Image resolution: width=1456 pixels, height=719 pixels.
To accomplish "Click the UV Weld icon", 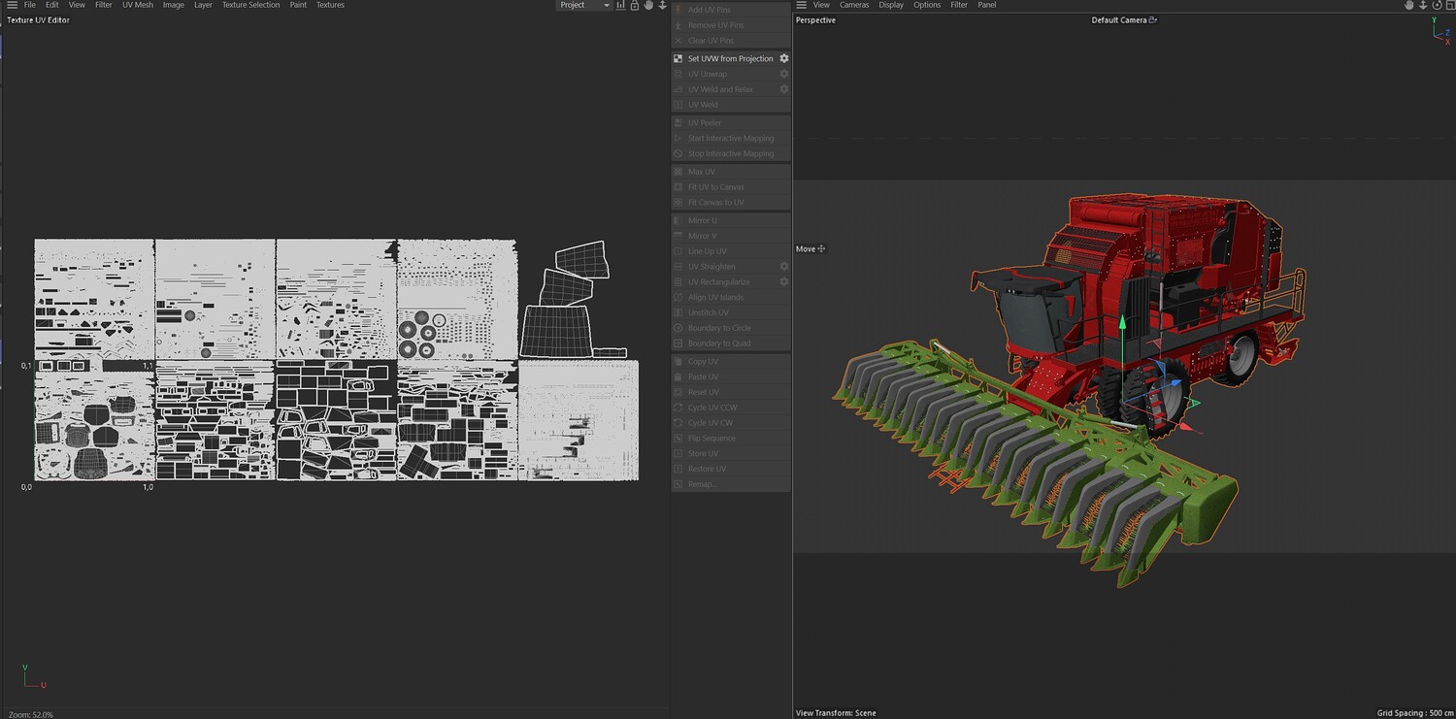I will click(678, 105).
